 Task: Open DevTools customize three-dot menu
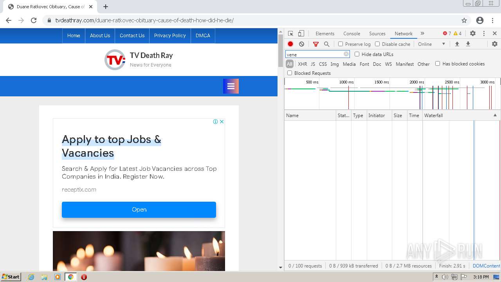(x=484, y=34)
